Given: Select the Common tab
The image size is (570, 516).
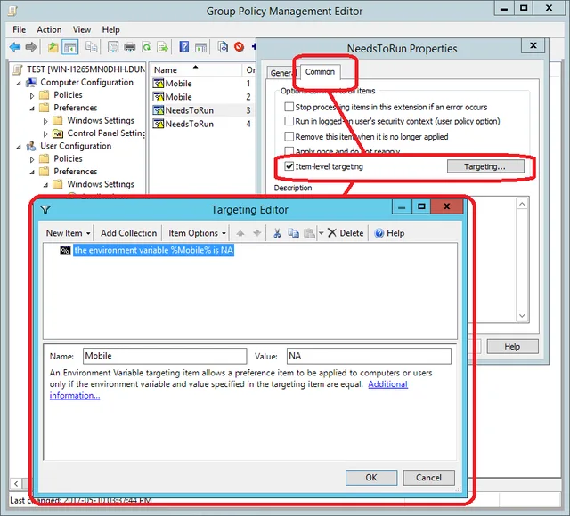Looking at the screenshot, I should (320, 72).
